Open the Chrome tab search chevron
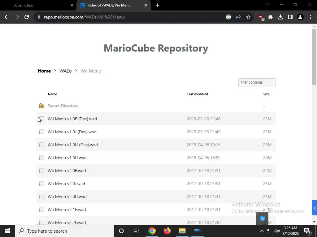 (267, 4)
